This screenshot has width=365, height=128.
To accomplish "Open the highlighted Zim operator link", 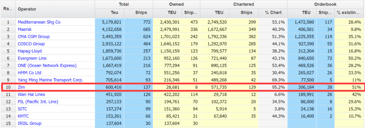I will tap(21, 87).
